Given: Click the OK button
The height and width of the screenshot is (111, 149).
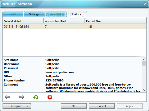Looking at the screenshot, I should [74, 106].
